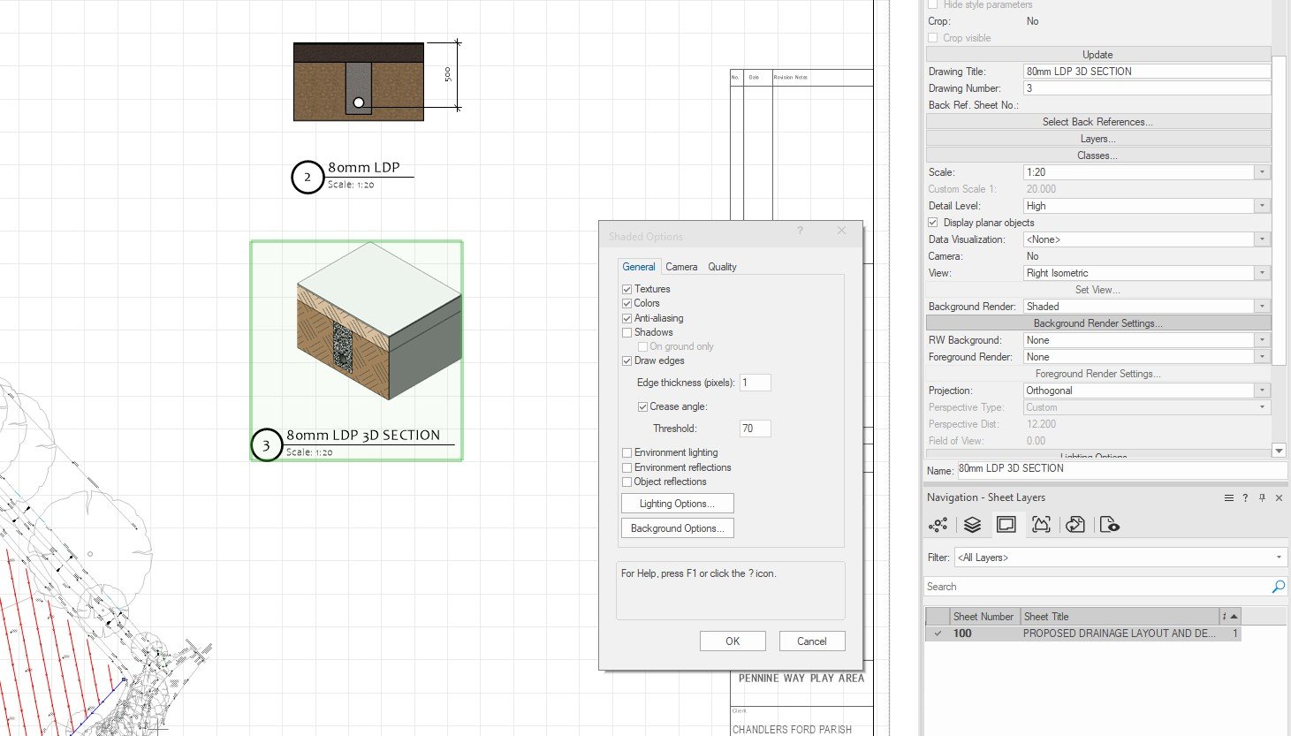Image resolution: width=1291 pixels, height=736 pixels.
Task: Pin the Navigation - Sheet Layers palette
Action: pos(1261,497)
